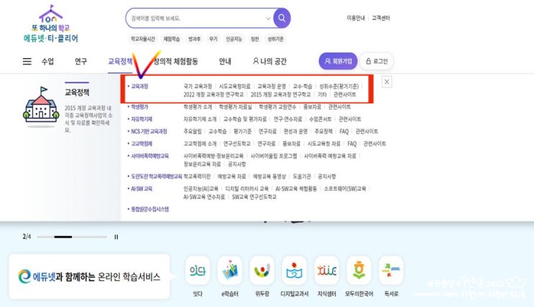Open the 학생평가 category heading

[139, 107]
